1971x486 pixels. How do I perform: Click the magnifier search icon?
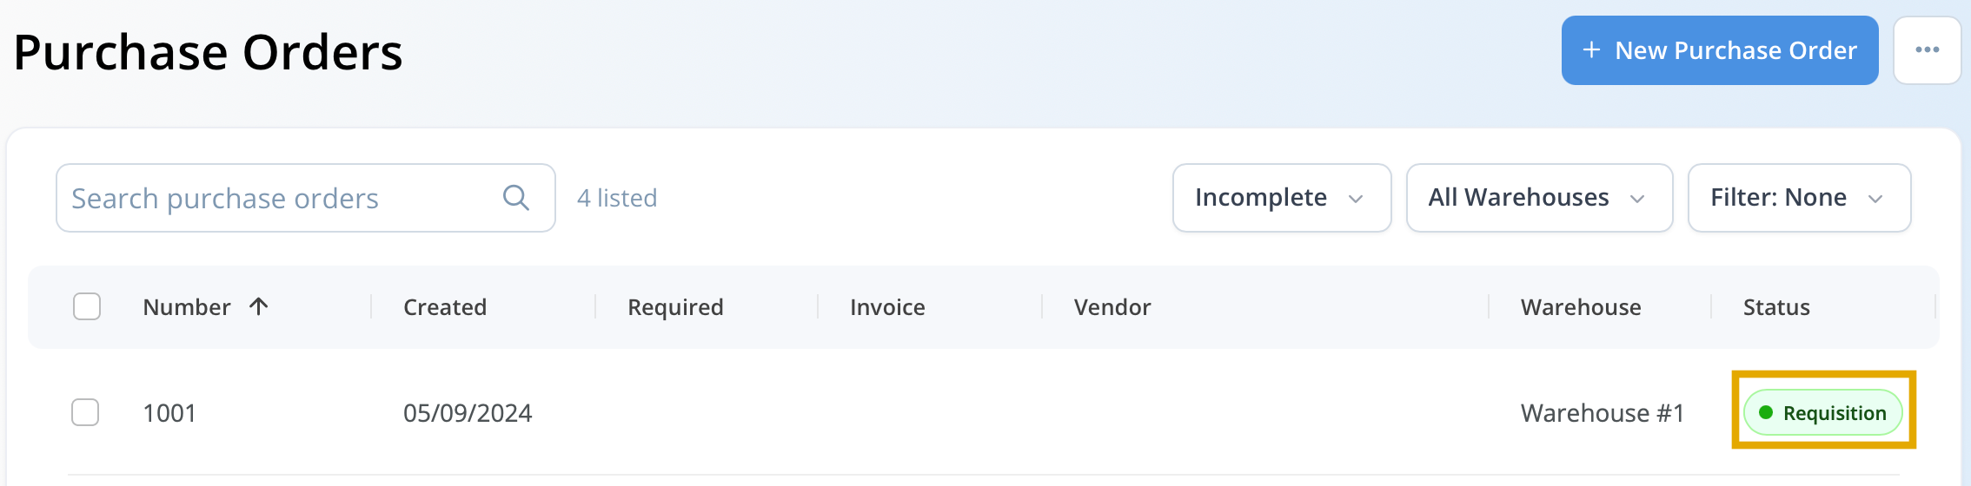tap(516, 198)
